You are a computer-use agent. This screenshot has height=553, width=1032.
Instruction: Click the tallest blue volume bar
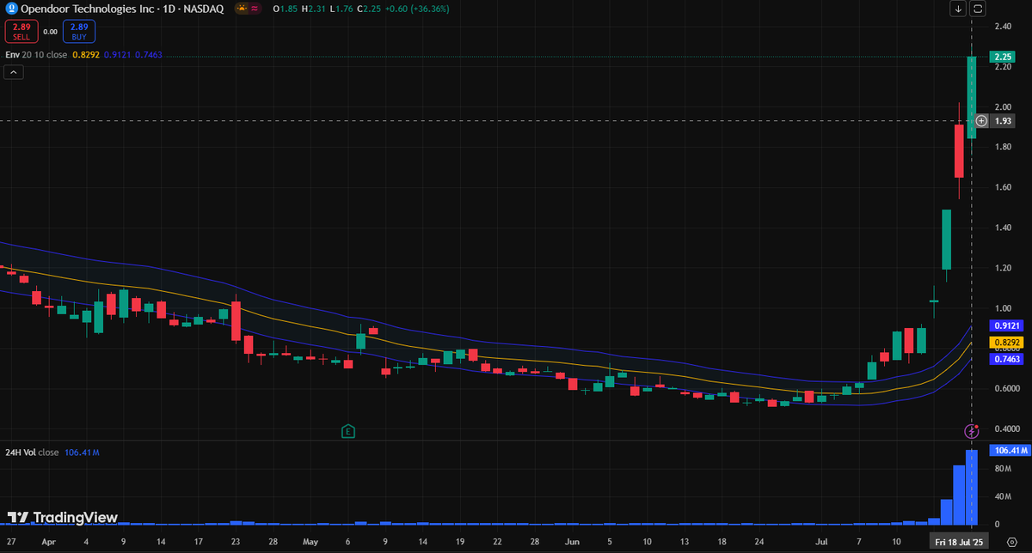pos(971,487)
